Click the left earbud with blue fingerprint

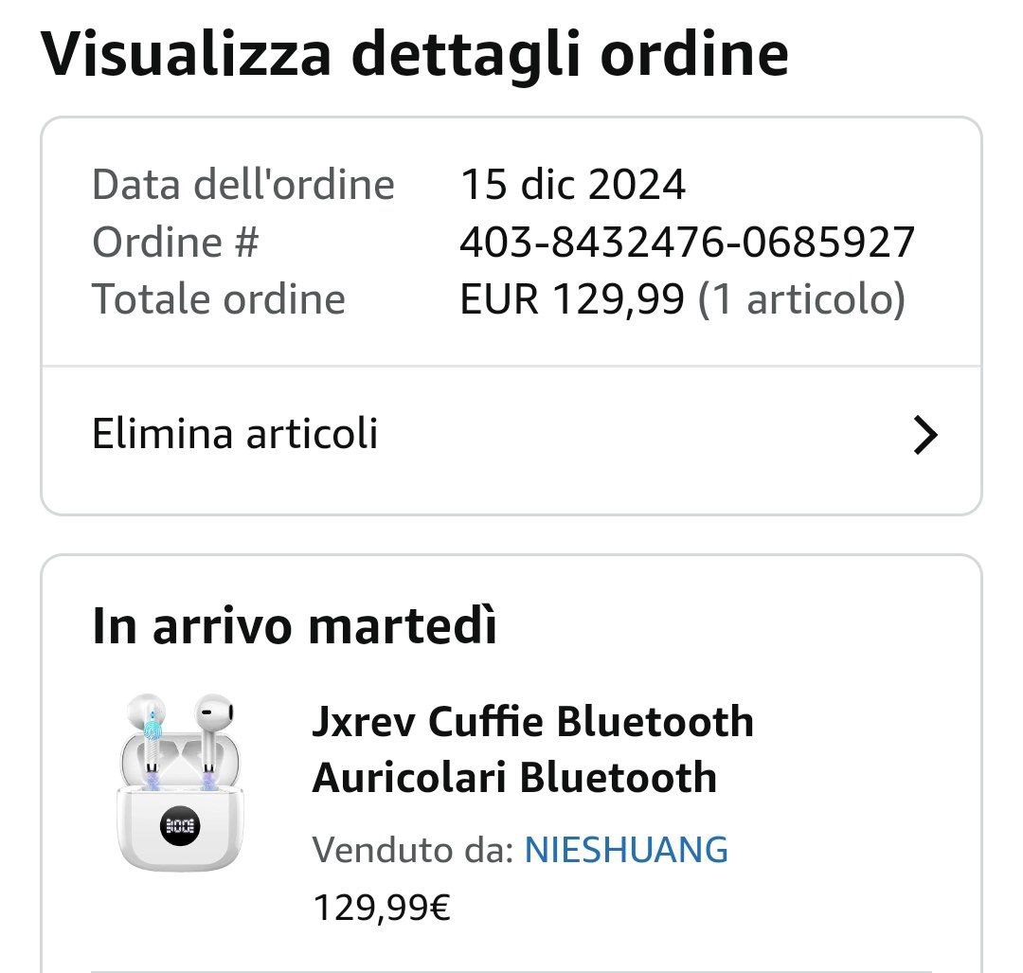click(x=149, y=739)
